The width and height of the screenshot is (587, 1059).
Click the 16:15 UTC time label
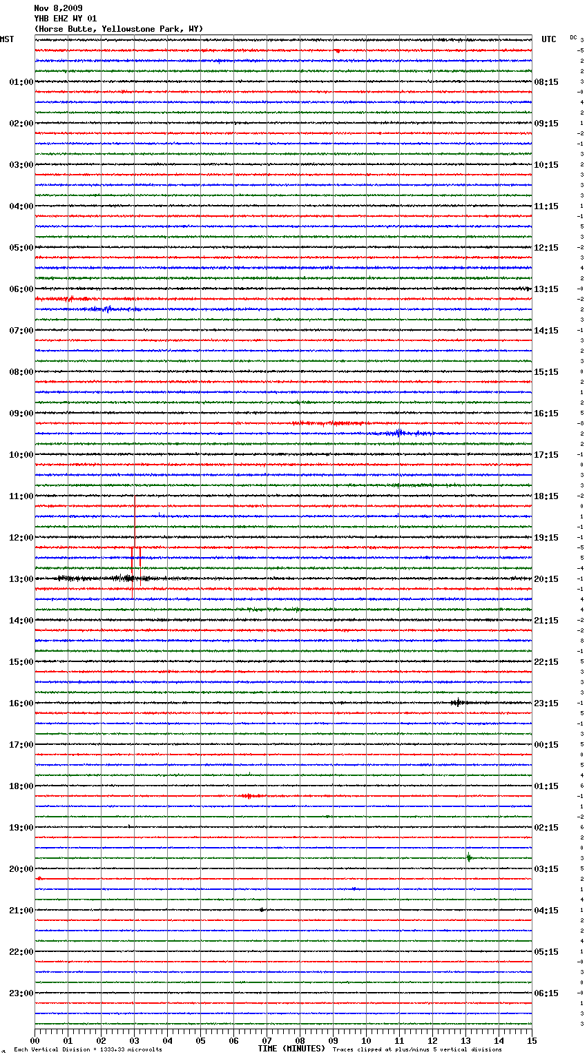coord(546,414)
